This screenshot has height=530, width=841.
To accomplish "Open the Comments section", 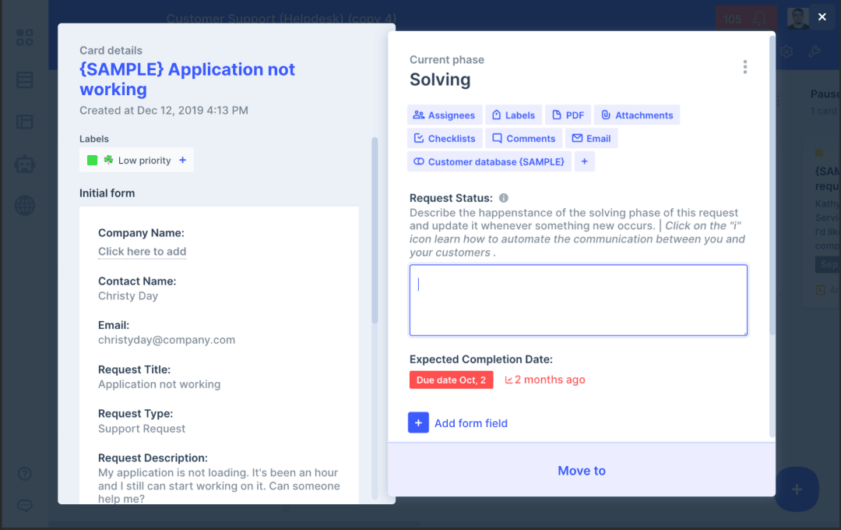I will 523,139.
